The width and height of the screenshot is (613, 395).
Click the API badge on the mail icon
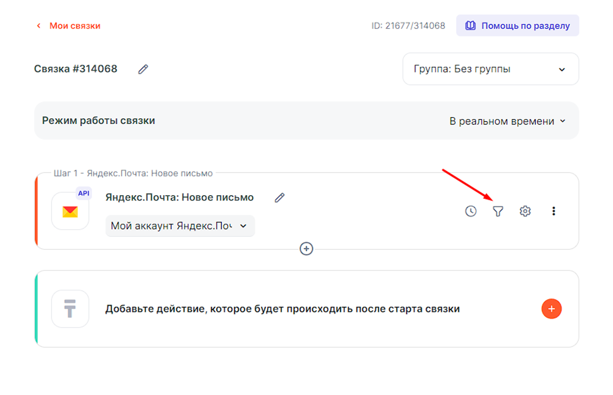tap(83, 193)
